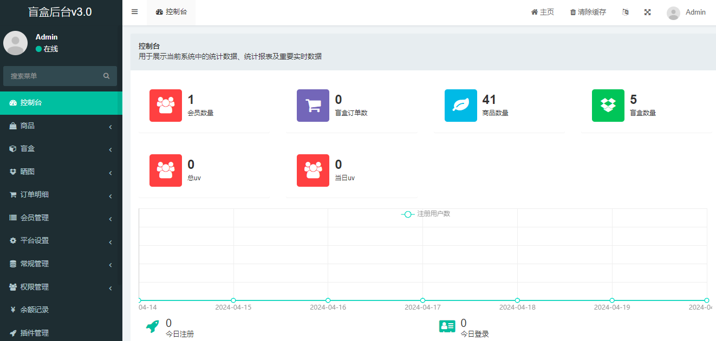Go to 主页 from the top bar
The image size is (716, 341).
point(542,11)
